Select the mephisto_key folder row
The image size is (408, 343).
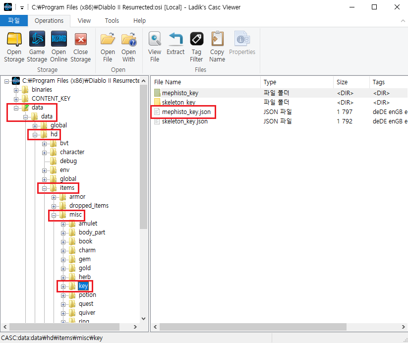pos(279,93)
